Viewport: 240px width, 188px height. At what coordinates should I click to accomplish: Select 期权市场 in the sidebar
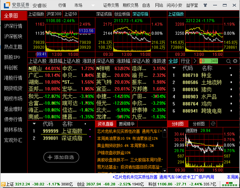(13, 99)
